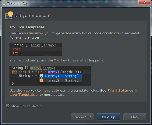Screen dimensions: 152x125
Task: Click the orange 'Live Templates' text
Action: pyautogui.click(x=24, y=95)
